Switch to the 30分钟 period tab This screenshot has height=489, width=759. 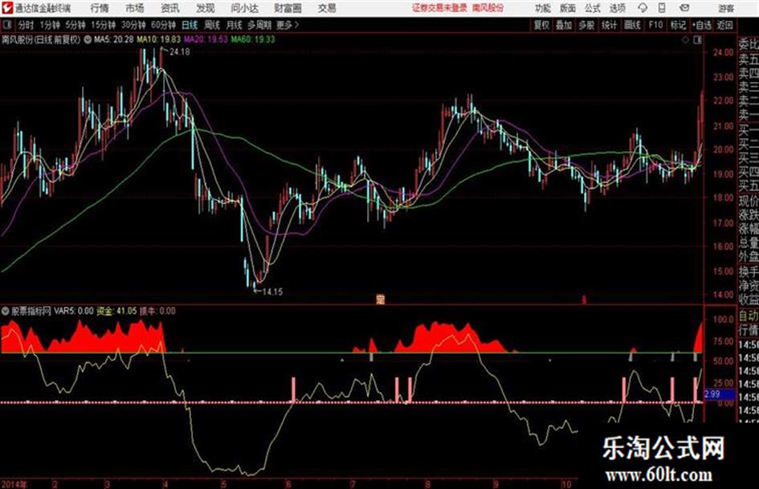(x=133, y=25)
